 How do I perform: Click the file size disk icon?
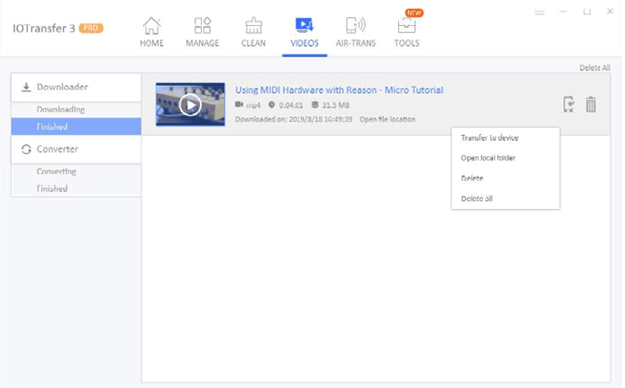coord(315,105)
